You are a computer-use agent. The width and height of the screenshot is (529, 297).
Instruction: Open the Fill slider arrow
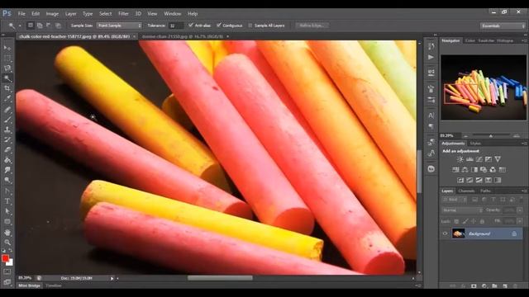coord(520,221)
